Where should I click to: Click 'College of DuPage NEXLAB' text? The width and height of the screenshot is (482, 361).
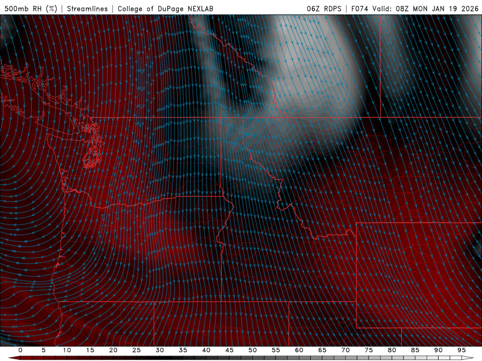click(165, 8)
